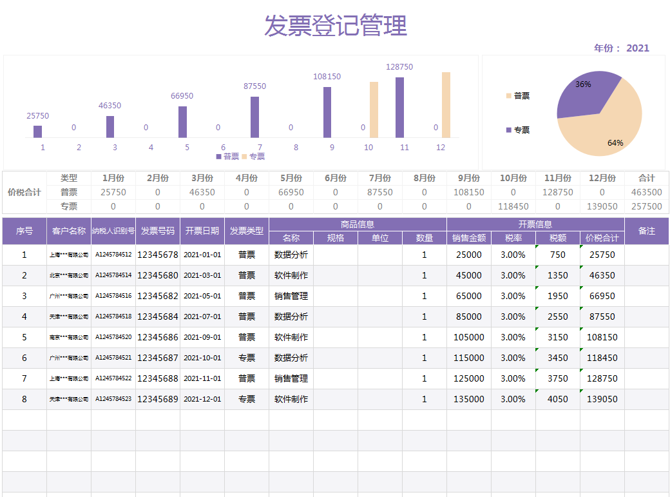Click the 普票 row label in the summary table
Screen dimensions: 670x497
(x=68, y=192)
